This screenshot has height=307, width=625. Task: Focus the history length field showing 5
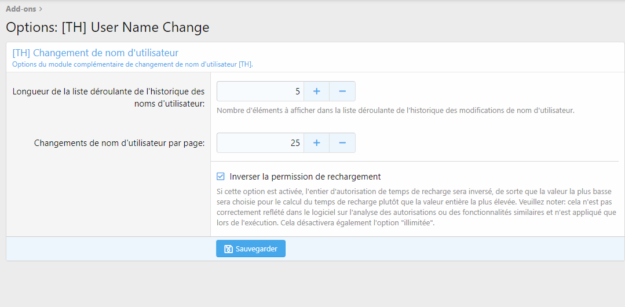pos(260,92)
